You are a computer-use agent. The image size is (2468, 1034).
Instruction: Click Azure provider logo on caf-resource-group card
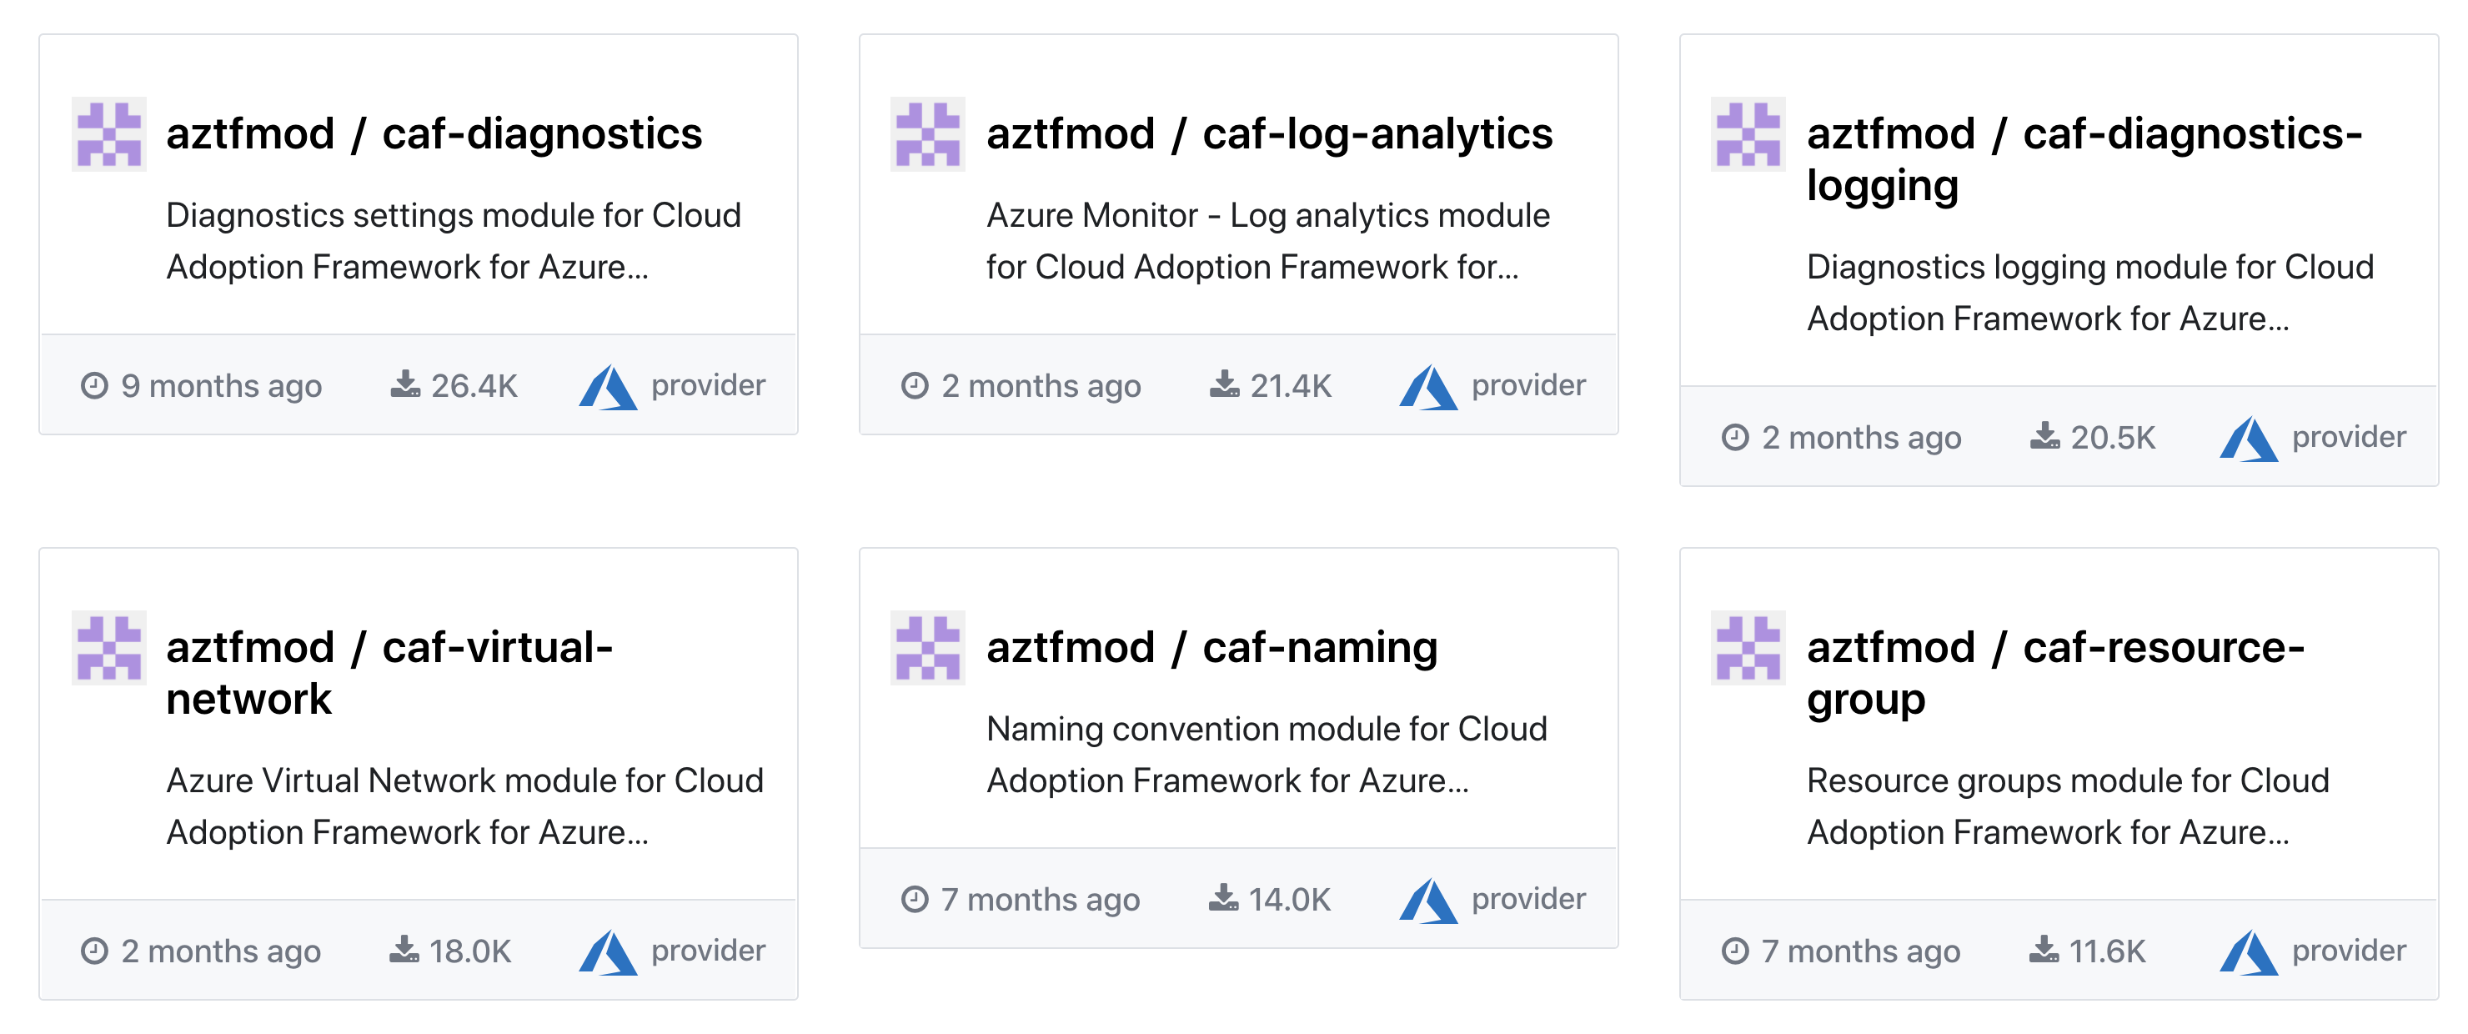pyautogui.click(x=2248, y=952)
